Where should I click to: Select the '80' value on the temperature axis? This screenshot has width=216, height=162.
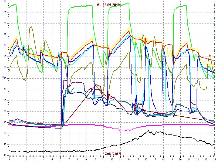pos(5,1)
